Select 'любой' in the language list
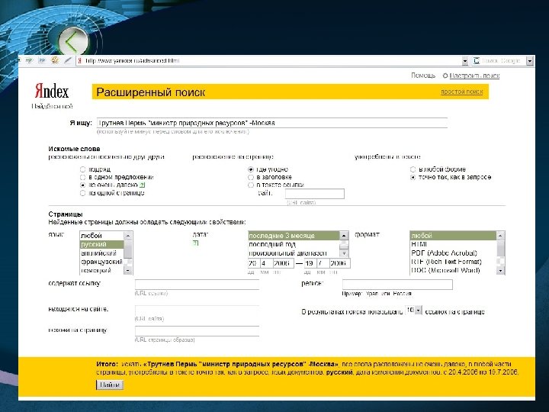 (x=102, y=236)
